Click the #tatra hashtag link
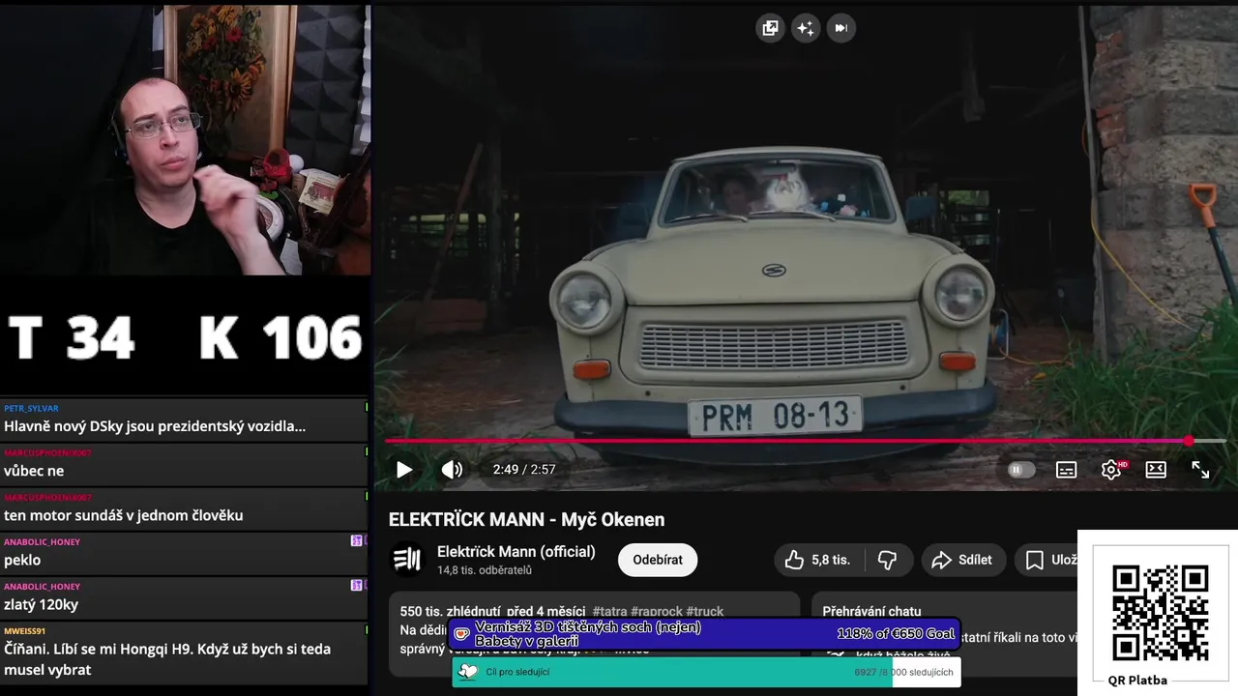The width and height of the screenshot is (1238, 696). [x=609, y=611]
